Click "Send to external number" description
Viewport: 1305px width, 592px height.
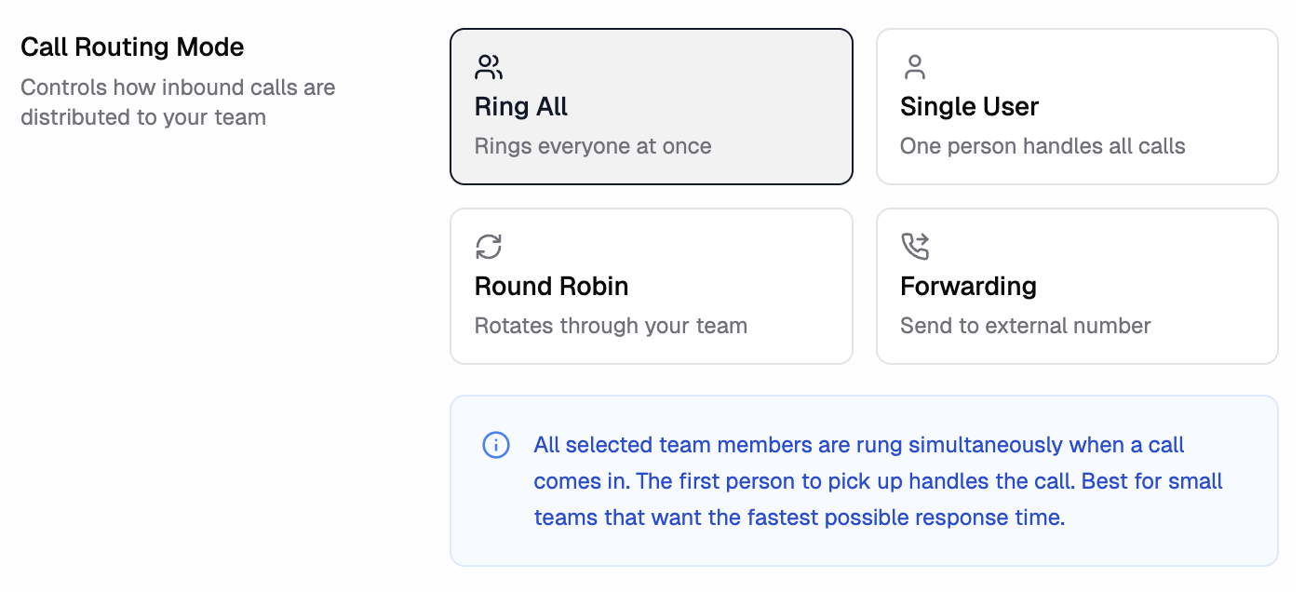pyautogui.click(x=1025, y=326)
